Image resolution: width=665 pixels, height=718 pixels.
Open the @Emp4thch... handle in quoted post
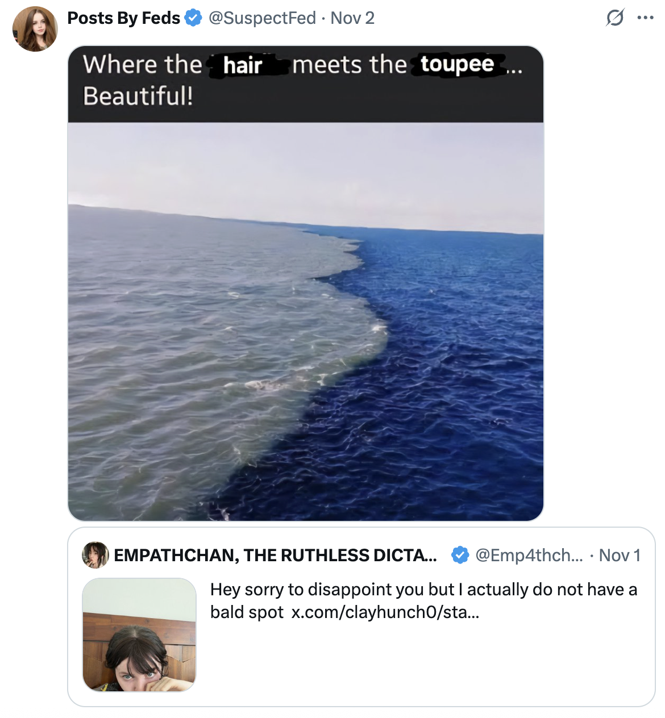(x=529, y=555)
